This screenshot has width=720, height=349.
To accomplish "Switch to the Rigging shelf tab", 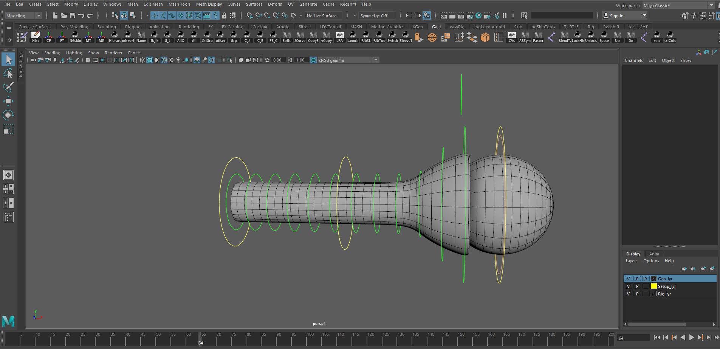I will [x=132, y=27].
